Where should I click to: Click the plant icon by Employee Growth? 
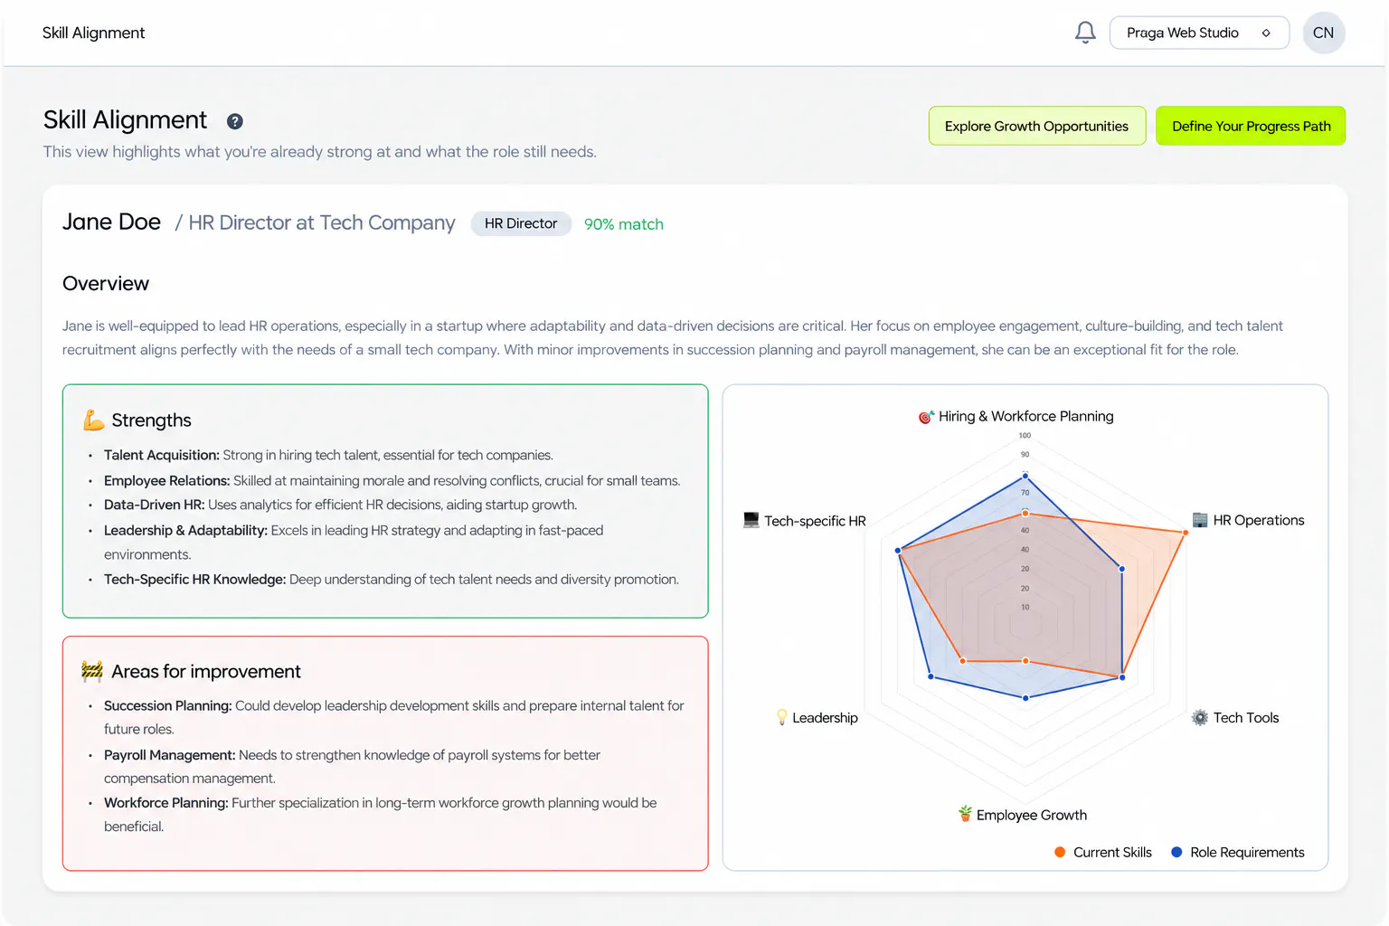pyautogui.click(x=965, y=814)
